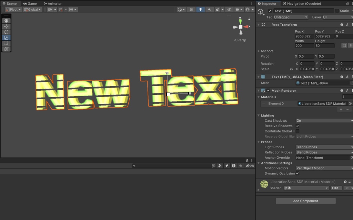The image size is (353, 220).
Task: Uncheck Dynamic Occlusion
Action: tap(297, 173)
